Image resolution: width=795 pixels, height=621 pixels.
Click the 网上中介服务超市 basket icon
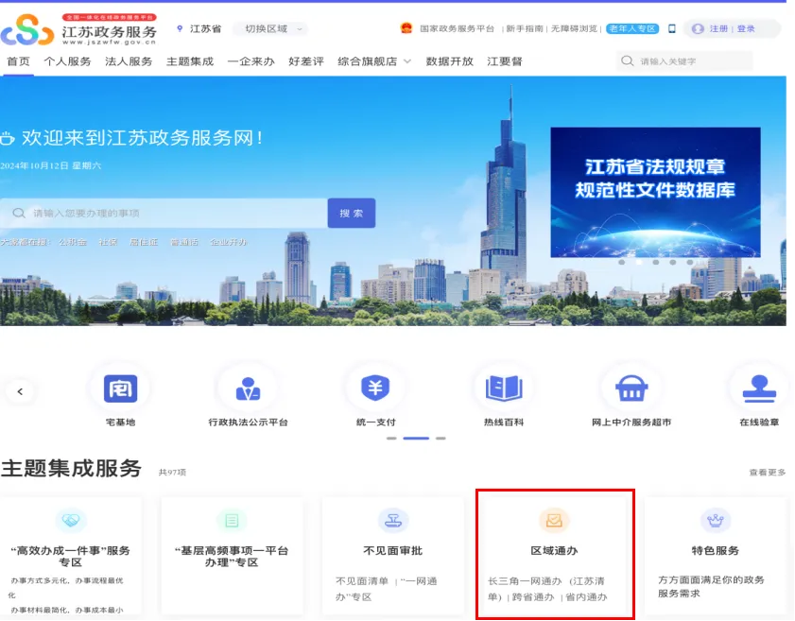(631, 388)
